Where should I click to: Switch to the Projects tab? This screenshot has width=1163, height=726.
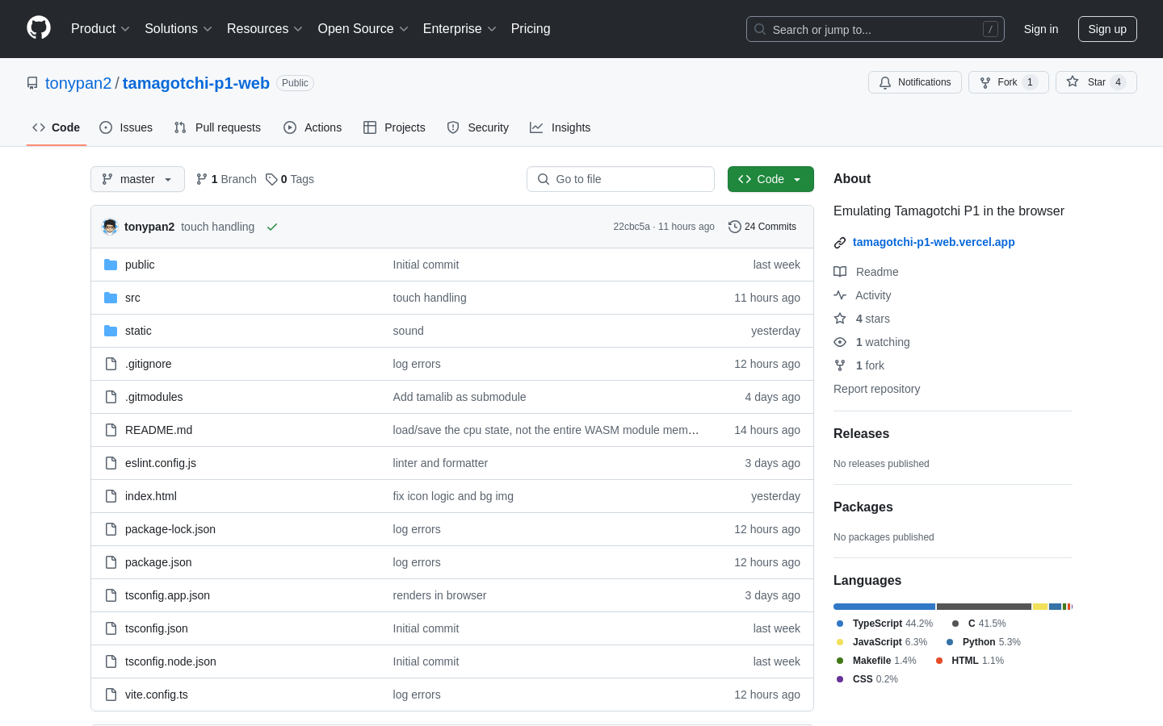pyautogui.click(x=394, y=127)
